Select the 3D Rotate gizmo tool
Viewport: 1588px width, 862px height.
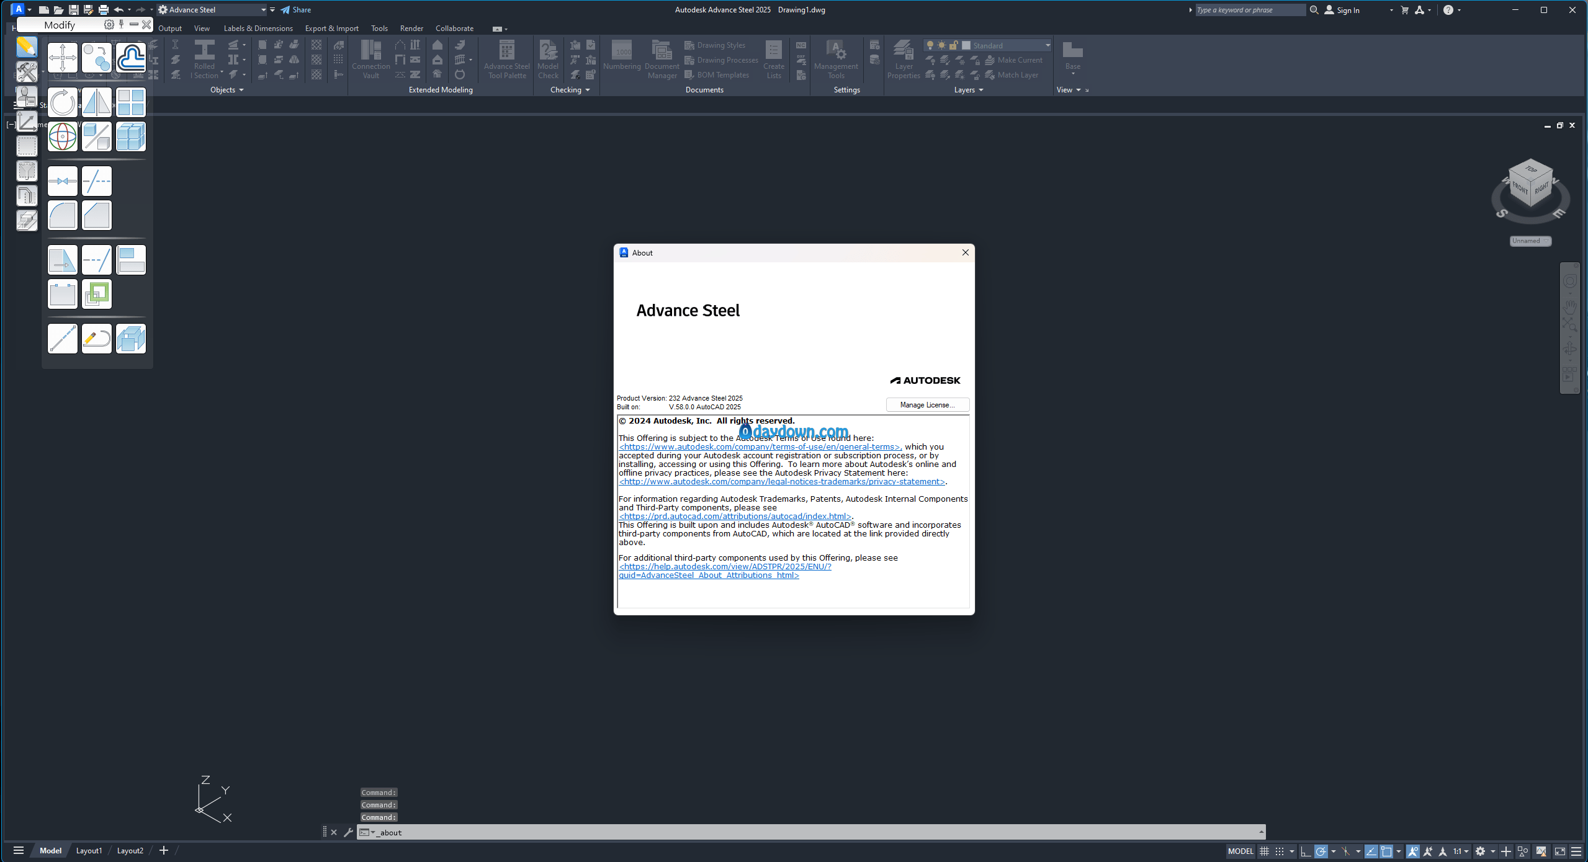coord(63,136)
